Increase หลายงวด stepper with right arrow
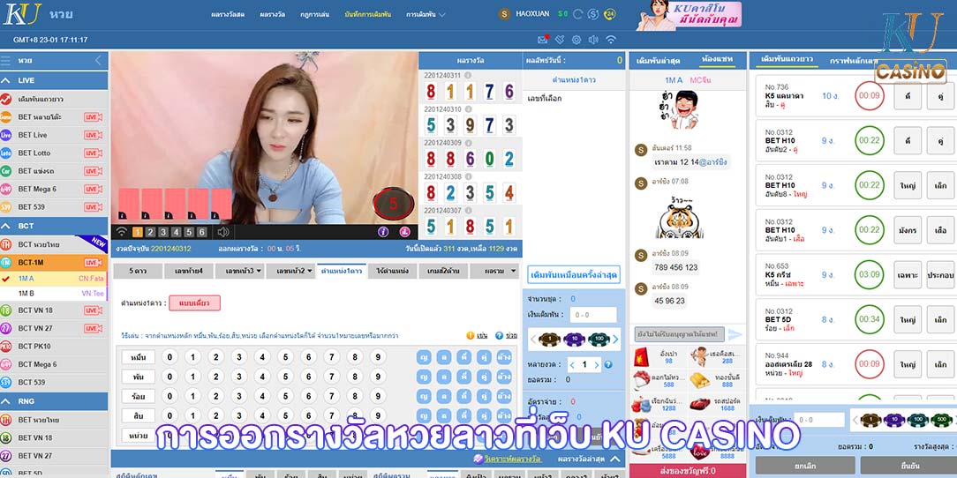 pyautogui.click(x=597, y=365)
